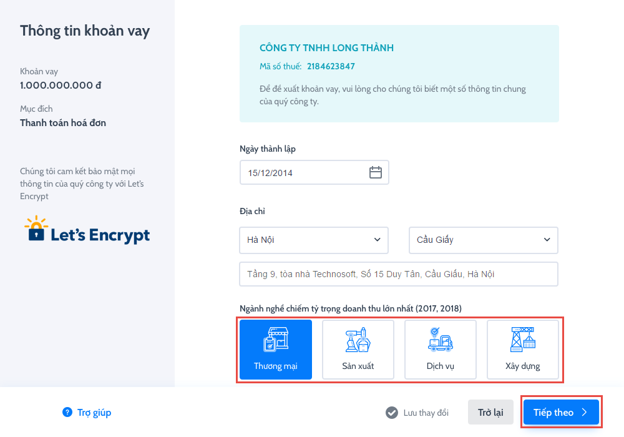Viewport: 624px width, 437px height.
Task: Go back with Trở lại button
Action: pyautogui.click(x=490, y=412)
